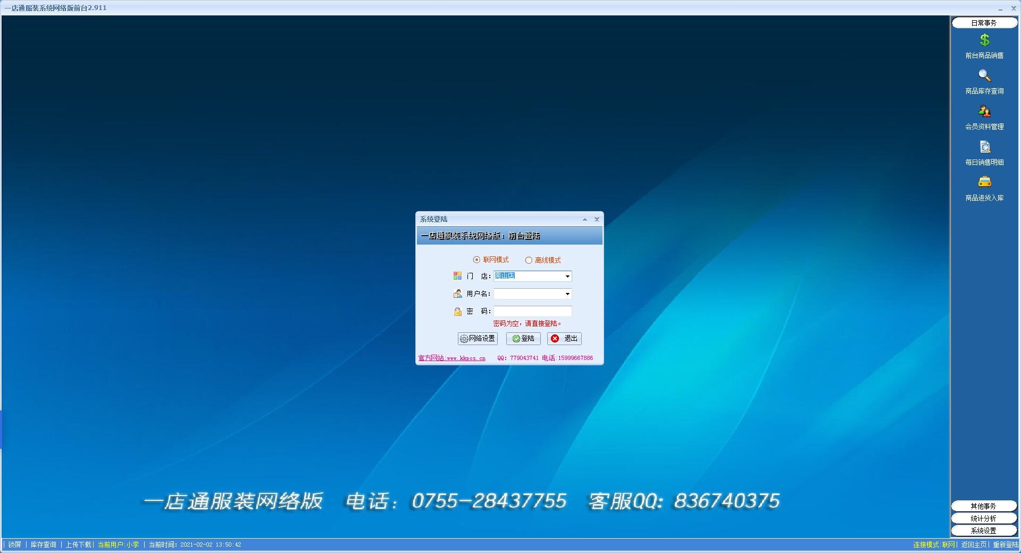Viewport: 1021px width, 553px height.
Task: Click the 用户名 user icon
Action: pos(457,294)
